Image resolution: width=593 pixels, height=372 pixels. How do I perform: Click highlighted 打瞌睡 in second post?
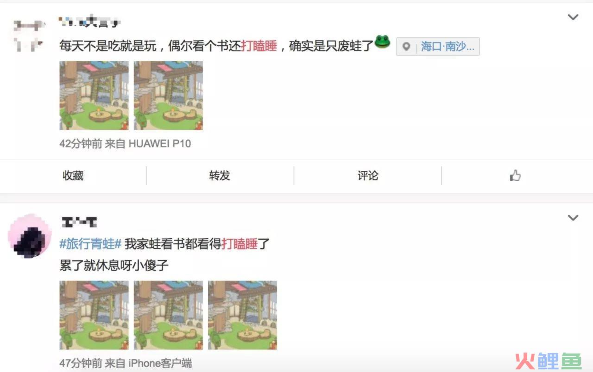pyautogui.click(x=240, y=244)
